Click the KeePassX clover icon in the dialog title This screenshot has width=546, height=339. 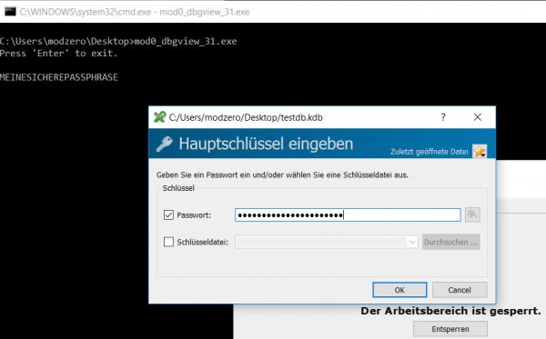160,117
